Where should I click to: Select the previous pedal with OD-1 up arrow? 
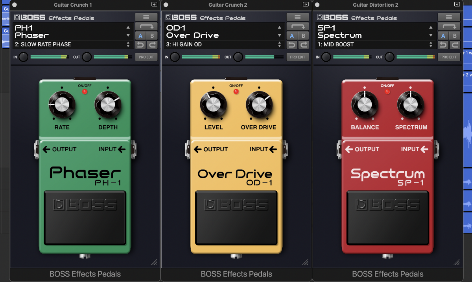280,27
